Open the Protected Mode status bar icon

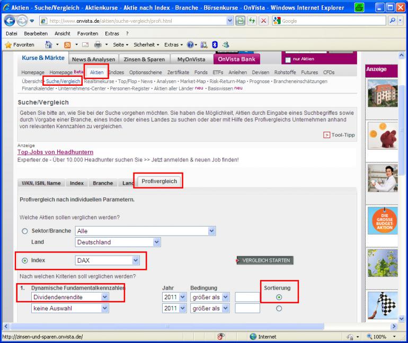tap(350, 337)
